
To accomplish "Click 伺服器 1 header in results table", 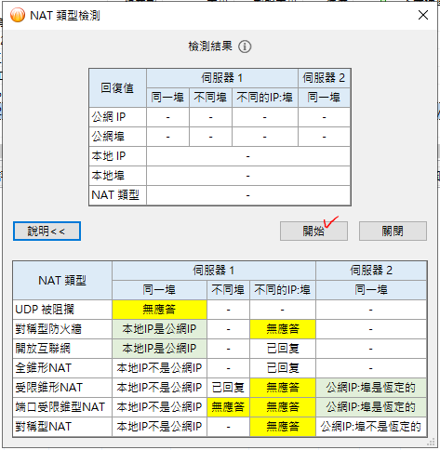I will tap(222, 78).
